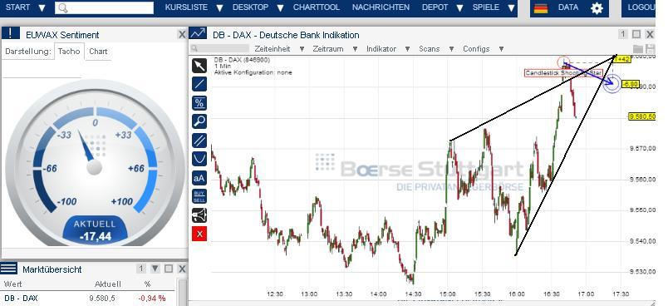
Task: Open the Marktübersicht header dropdown arrow
Action: tap(155, 269)
